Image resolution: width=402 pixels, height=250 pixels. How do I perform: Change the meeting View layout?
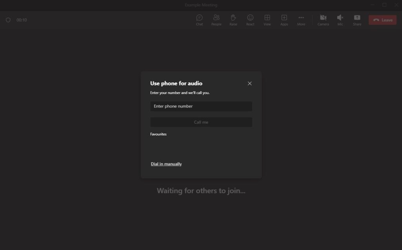(x=267, y=20)
